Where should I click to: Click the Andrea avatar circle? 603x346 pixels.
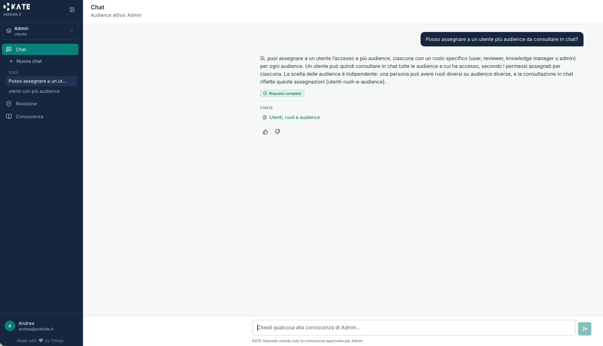point(10,326)
